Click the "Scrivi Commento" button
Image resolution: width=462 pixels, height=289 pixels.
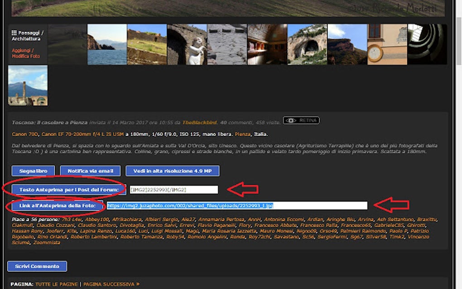coord(36,266)
